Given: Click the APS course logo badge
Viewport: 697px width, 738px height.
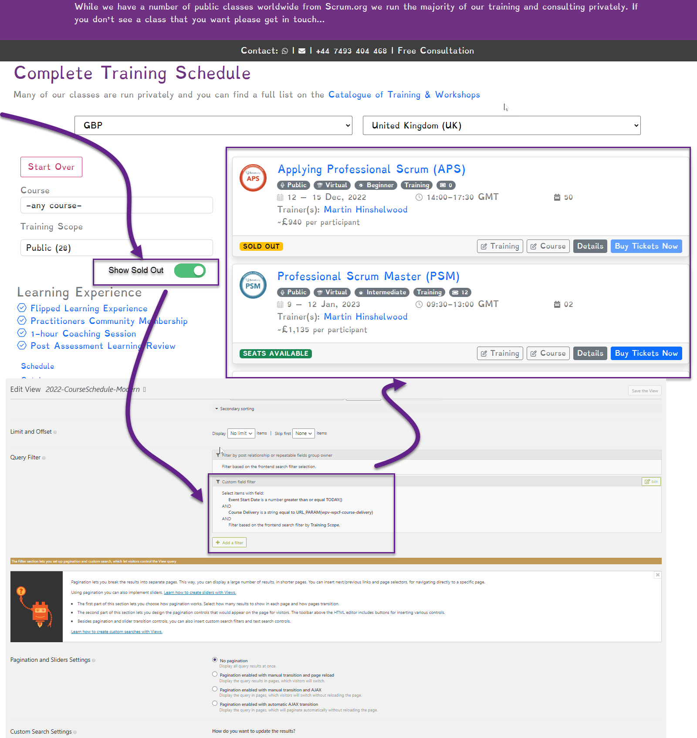Looking at the screenshot, I should (253, 178).
